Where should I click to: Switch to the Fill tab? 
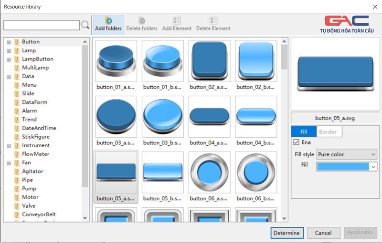point(304,132)
